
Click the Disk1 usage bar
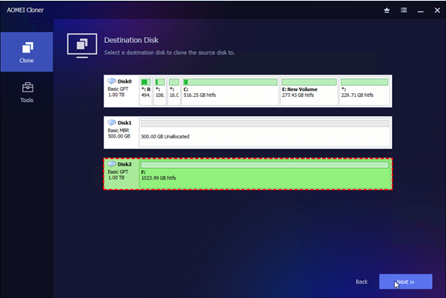coord(264,123)
